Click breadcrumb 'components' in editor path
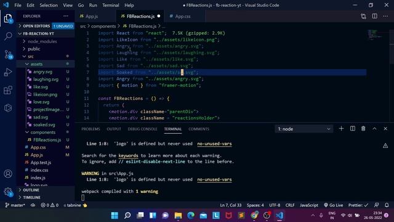The width and height of the screenshot is (394, 222). click(103, 26)
